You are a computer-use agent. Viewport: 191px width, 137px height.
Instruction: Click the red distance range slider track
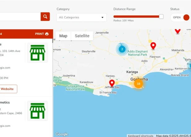click(136, 17)
